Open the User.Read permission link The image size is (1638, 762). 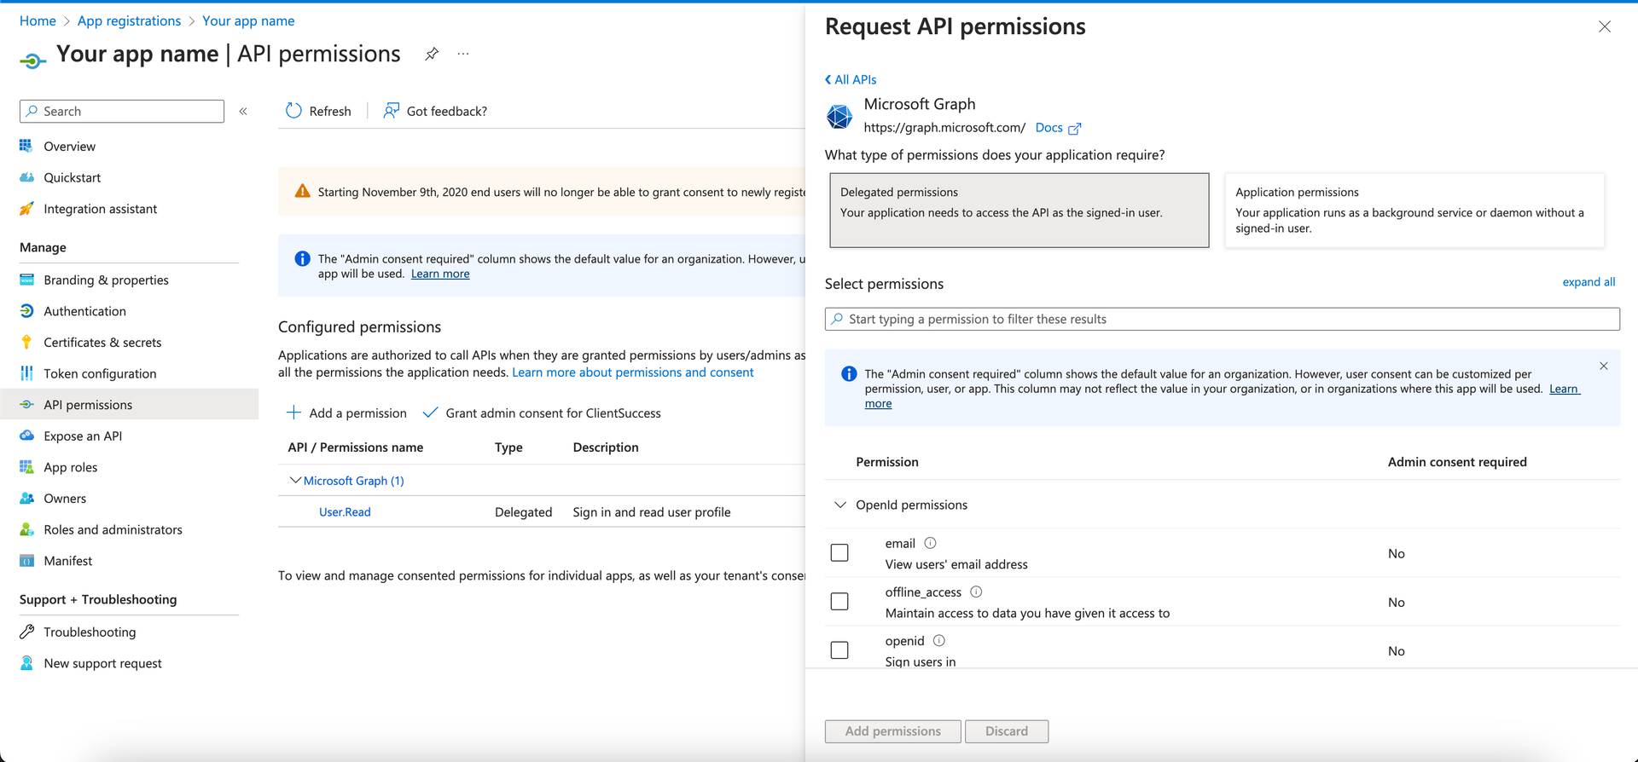coord(345,511)
